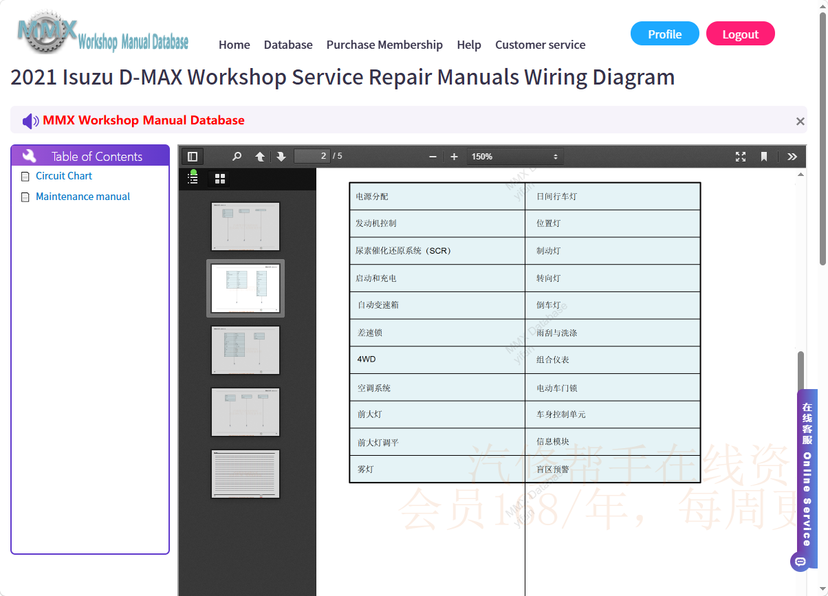
Task: Click the 空调系统 table cell
Action: point(437,388)
